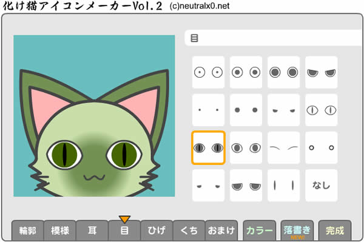Pick the vertical line eyes option
364x242 pixels.
(x=283, y=186)
